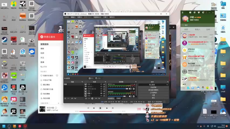Switch to the 转场特效 tab in OBS
The image size is (230, 129).
[x=111, y=98]
